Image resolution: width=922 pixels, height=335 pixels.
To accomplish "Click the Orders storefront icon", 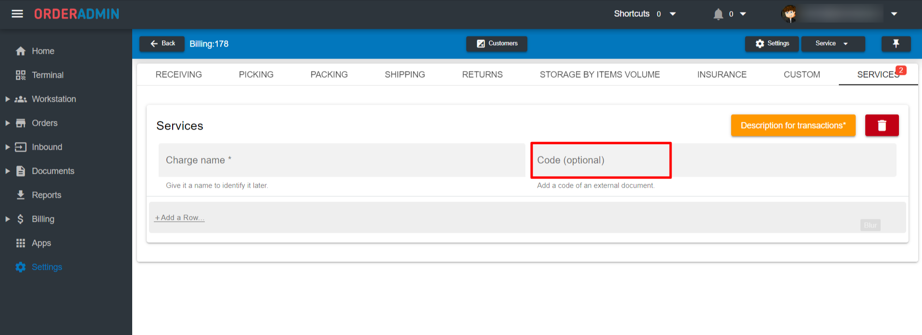I will 21,123.
